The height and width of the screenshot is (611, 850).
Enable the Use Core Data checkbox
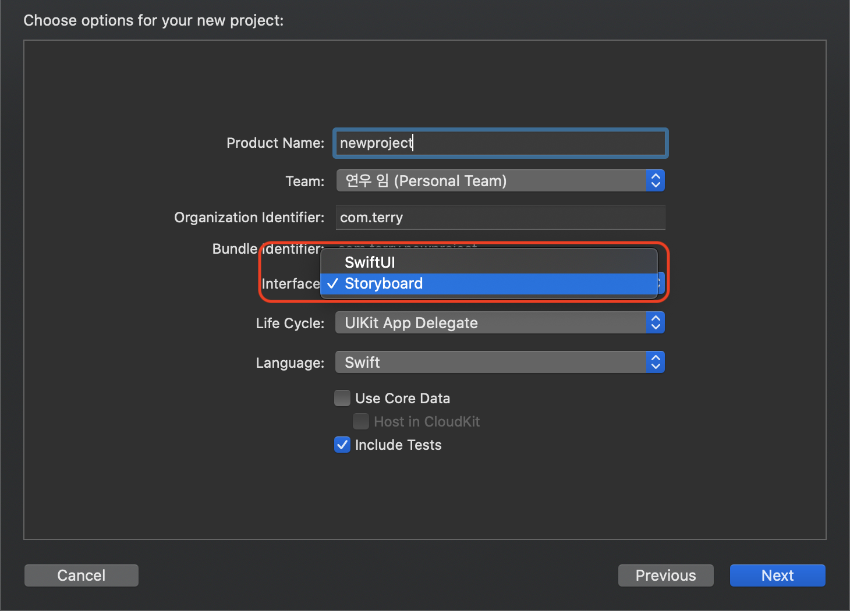coord(342,398)
